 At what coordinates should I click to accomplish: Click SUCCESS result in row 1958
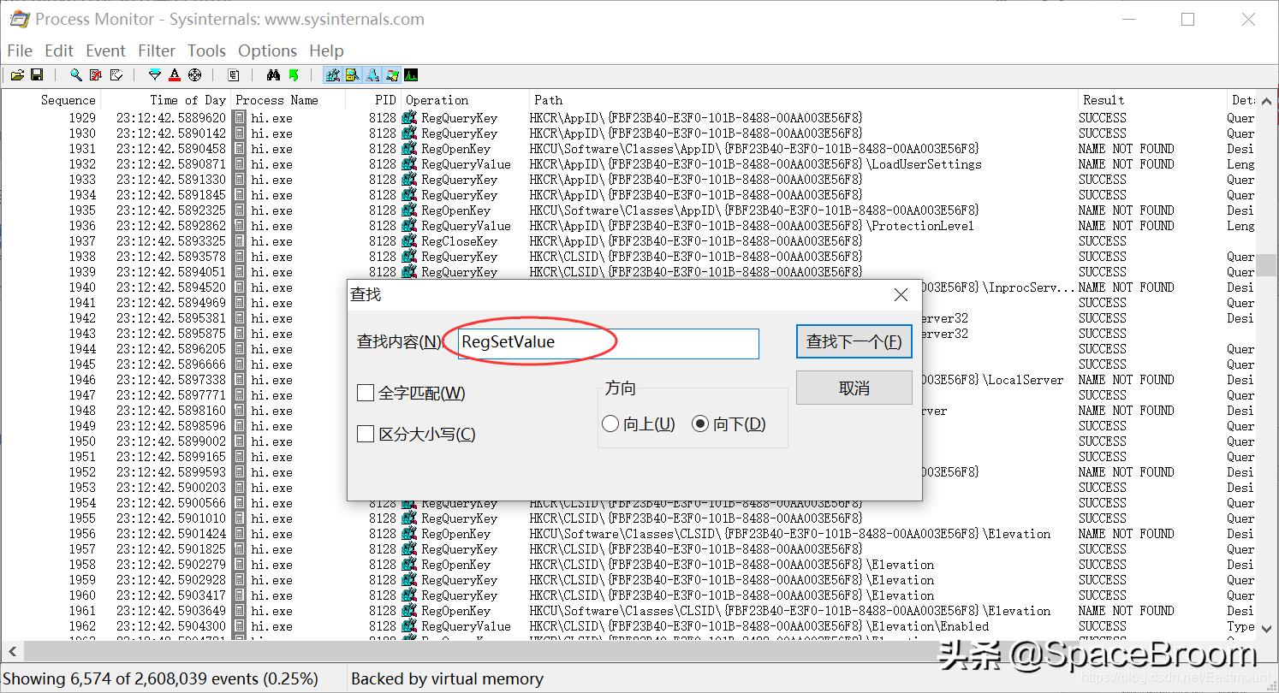tap(1102, 565)
